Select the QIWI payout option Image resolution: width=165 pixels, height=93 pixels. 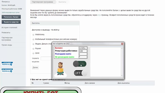(33, 53)
